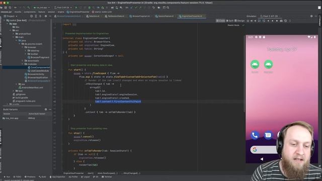322x181 pixels.
Task: Select UseCasesModule file in tree
Action: point(38,71)
